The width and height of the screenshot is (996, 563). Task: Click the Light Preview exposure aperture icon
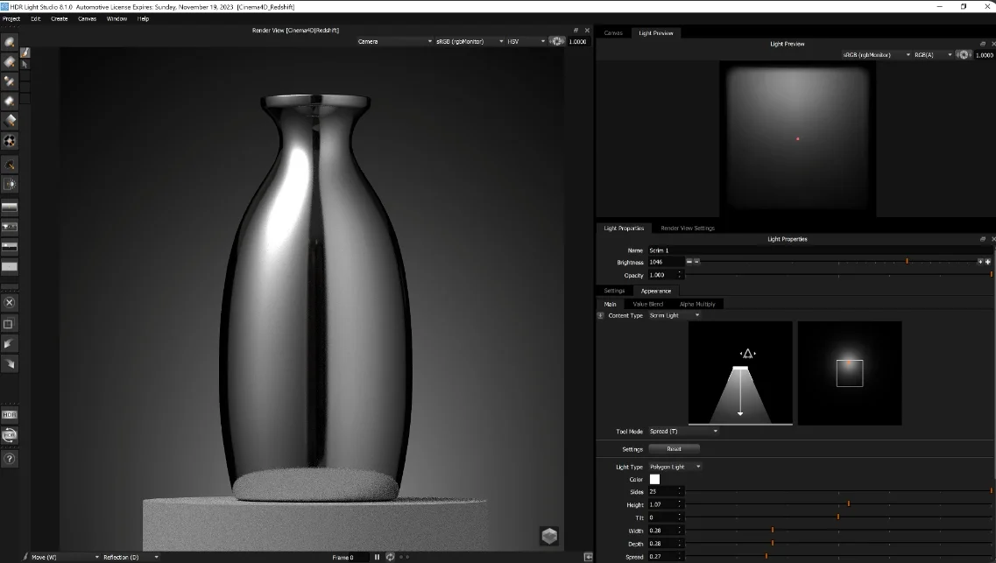964,54
